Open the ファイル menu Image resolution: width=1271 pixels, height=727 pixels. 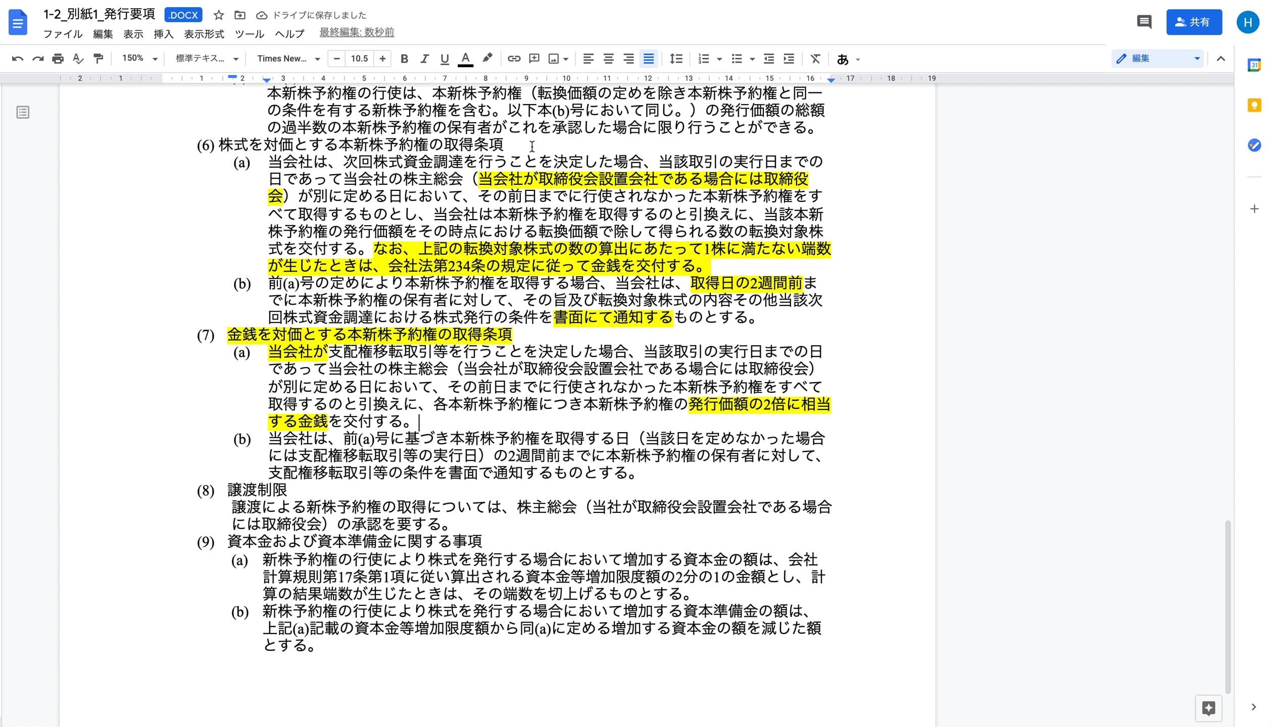click(x=63, y=34)
